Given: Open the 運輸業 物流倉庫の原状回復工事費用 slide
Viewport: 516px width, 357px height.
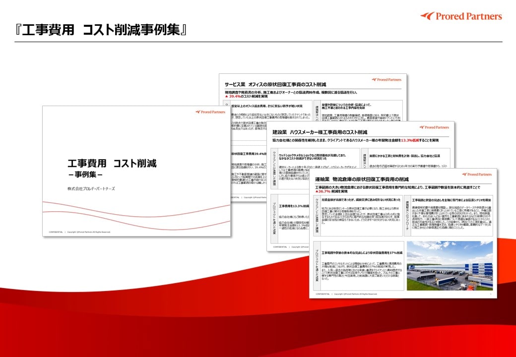Looking at the screenshot, I should 403,234.
